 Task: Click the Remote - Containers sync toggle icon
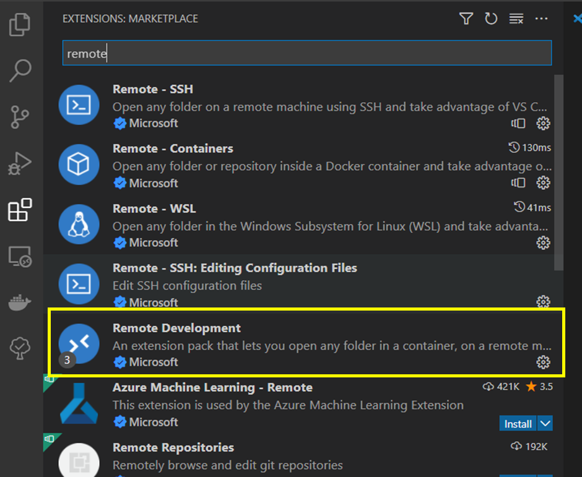518,183
